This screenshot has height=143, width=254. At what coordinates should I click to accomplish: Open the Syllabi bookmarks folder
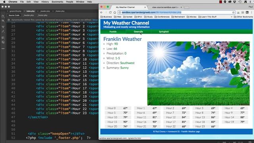[x=128, y=17]
